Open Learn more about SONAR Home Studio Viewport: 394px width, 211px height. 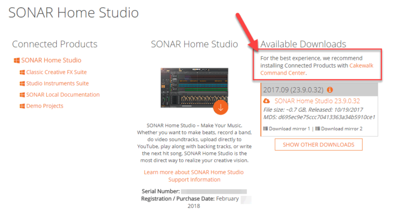(193, 172)
